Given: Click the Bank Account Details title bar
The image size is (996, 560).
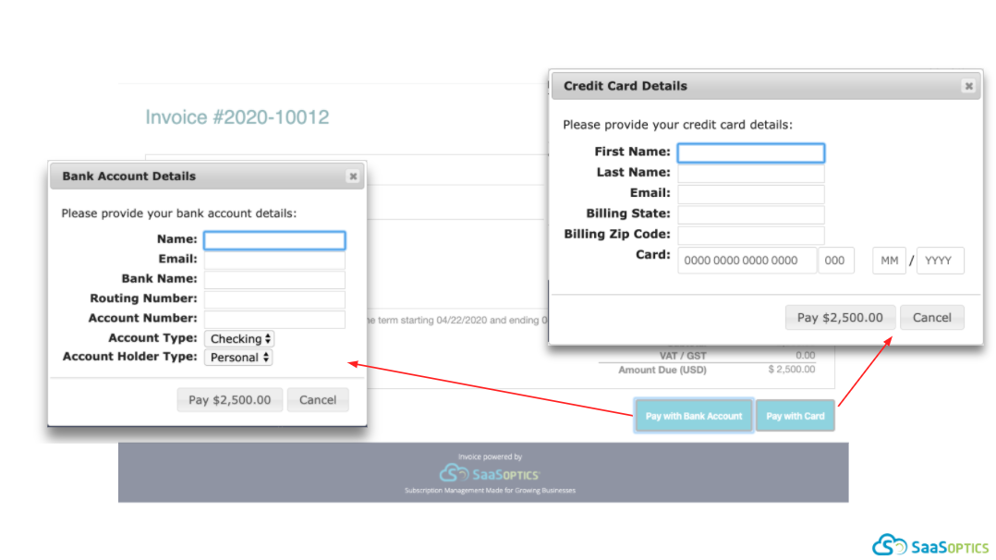Looking at the screenshot, I should (x=207, y=177).
